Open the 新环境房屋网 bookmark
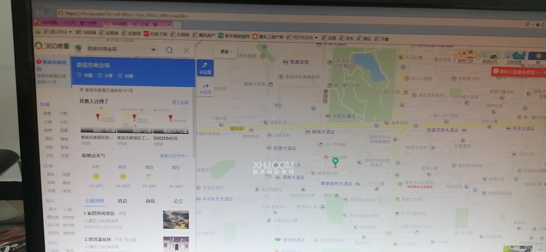This screenshot has height=252, width=546. pyautogui.click(x=234, y=36)
